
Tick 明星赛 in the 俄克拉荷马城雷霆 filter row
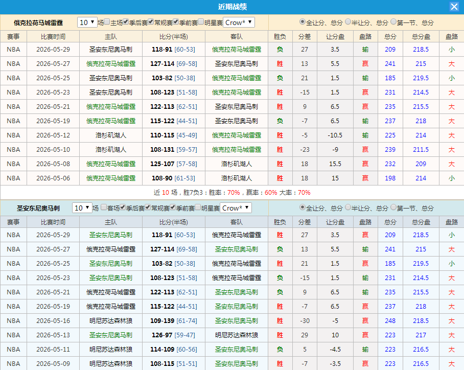(201, 21)
